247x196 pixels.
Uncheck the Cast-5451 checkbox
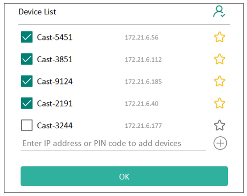coord(27,37)
